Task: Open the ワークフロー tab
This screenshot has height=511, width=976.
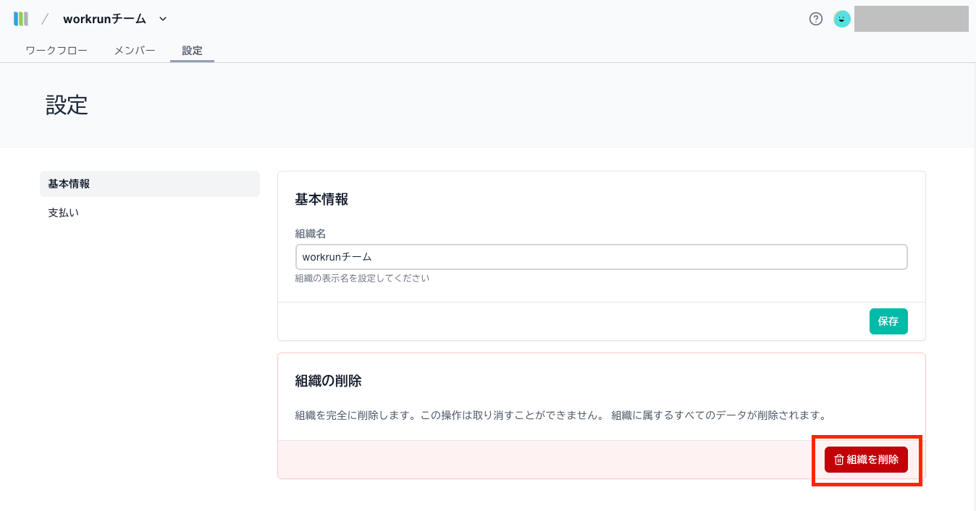Action: (x=56, y=51)
